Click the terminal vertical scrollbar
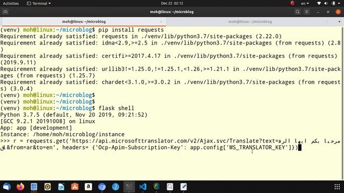The width and height of the screenshot is (344, 193). [x=343, y=103]
